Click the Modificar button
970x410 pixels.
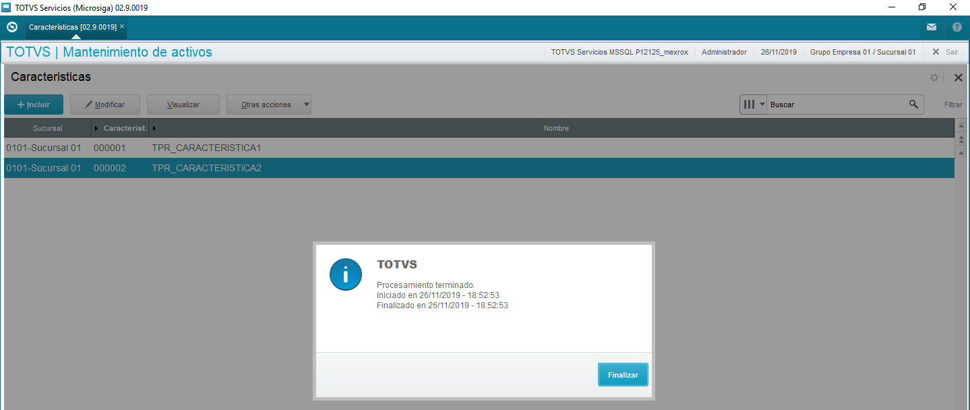(106, 105)
